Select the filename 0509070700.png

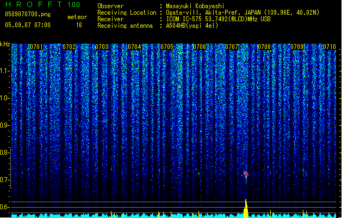point(28,15)
